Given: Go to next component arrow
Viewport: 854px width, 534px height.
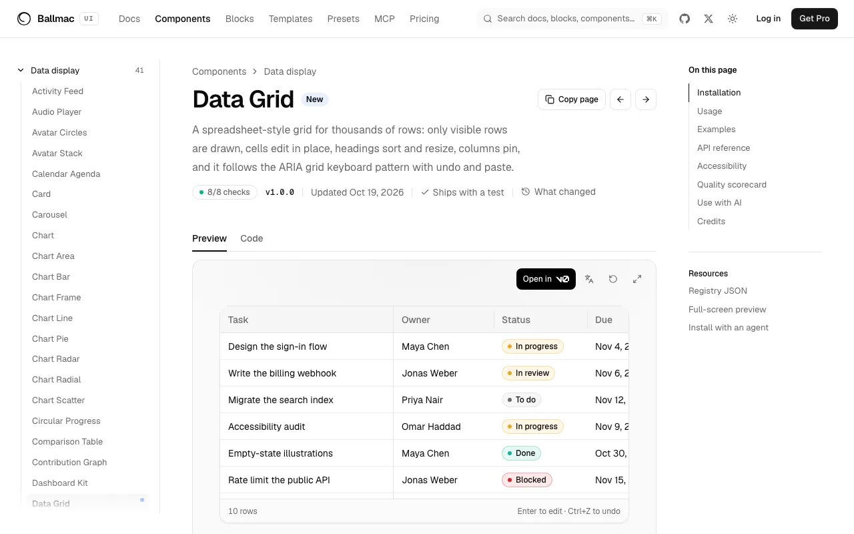Looking at the screenshot, I should click(646, 99).
